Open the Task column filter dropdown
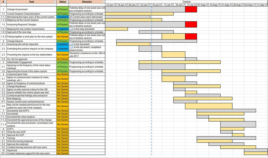 (x=54, y=2)
